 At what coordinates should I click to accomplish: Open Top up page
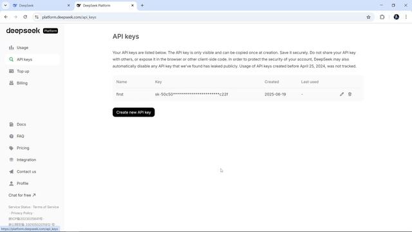click(23, 72)
